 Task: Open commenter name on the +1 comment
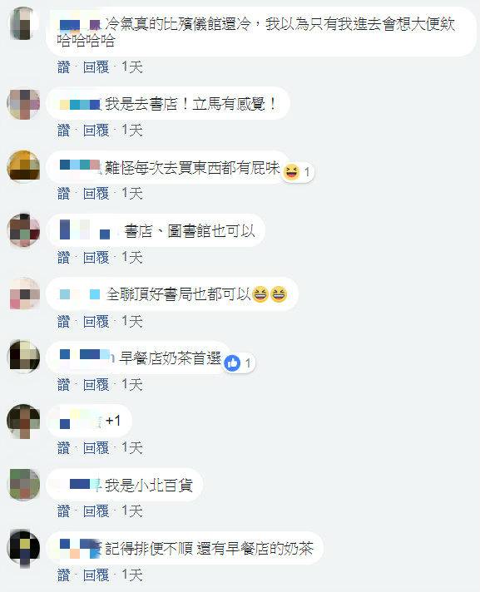coord(81,420)
